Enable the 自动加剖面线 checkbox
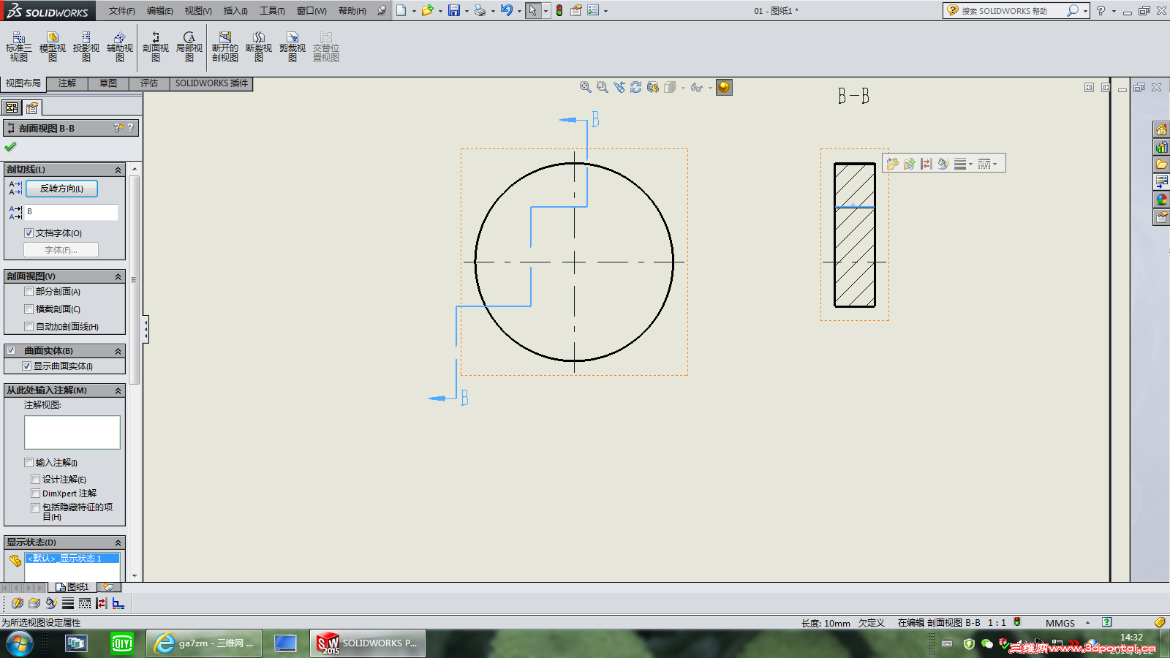The width and height of the screenshot is (1170, 658). (29, 327)
